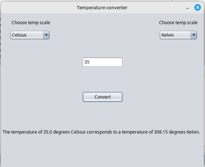Click the right "Choose temp scale" label
The image size is (205, 167).
point(178,23)
